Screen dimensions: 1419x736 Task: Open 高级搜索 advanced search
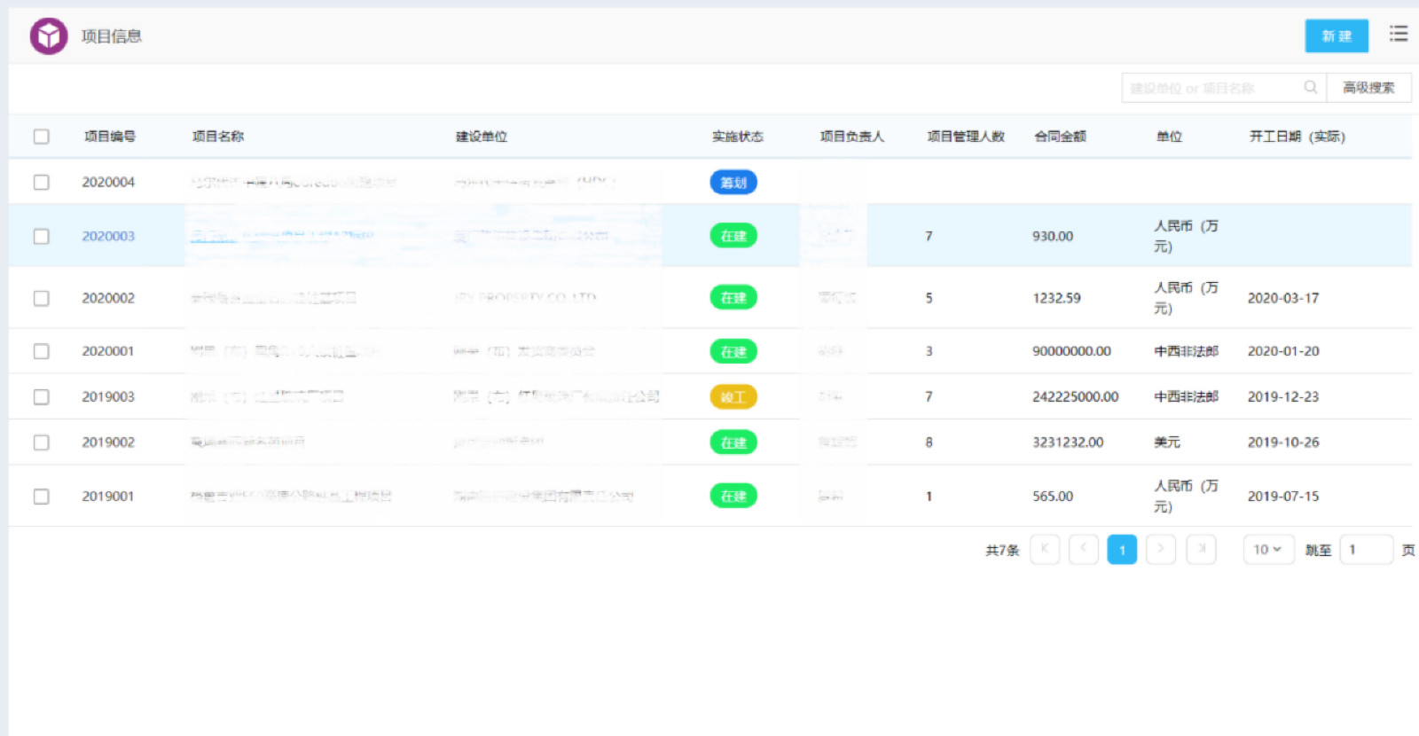pos(1368,87)
